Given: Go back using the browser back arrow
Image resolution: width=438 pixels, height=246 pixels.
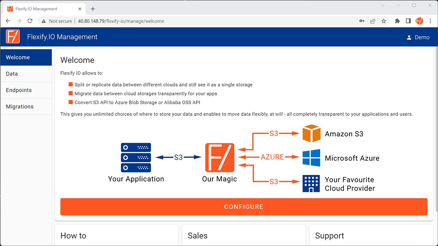Looking at the screenshot, I should (x=8, y=21).
